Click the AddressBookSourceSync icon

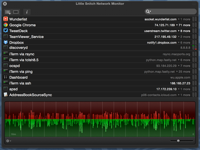(6, 95)
